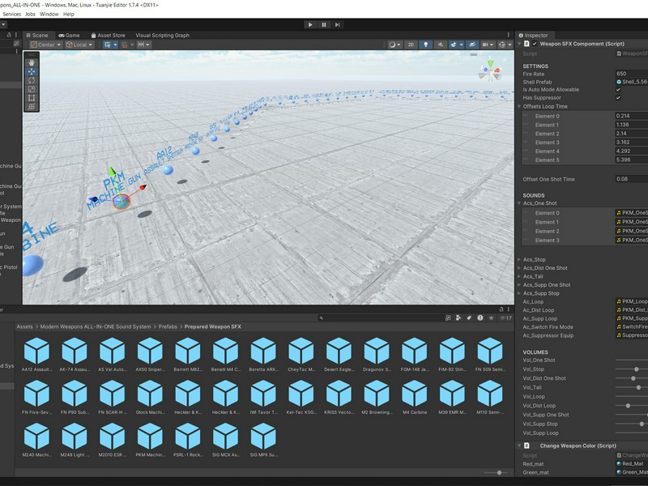Toggle scene lighting bulb icon

426,45
